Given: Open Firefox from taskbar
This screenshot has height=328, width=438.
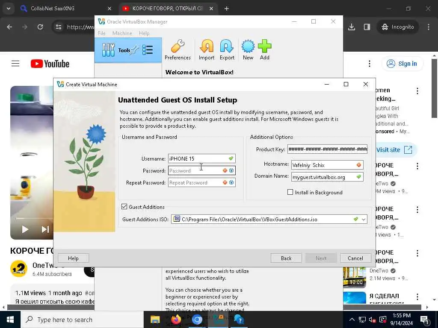Looking at the screenshot, I should click(x=176, y=319).
